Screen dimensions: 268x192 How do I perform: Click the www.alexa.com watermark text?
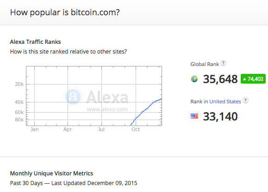pos(107,109)
